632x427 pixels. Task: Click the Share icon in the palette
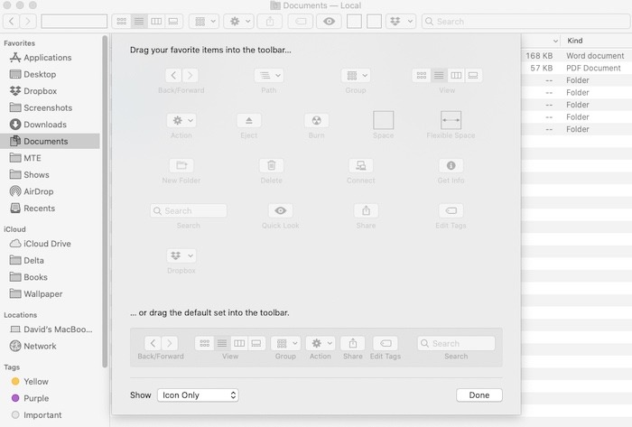point(366,210)
